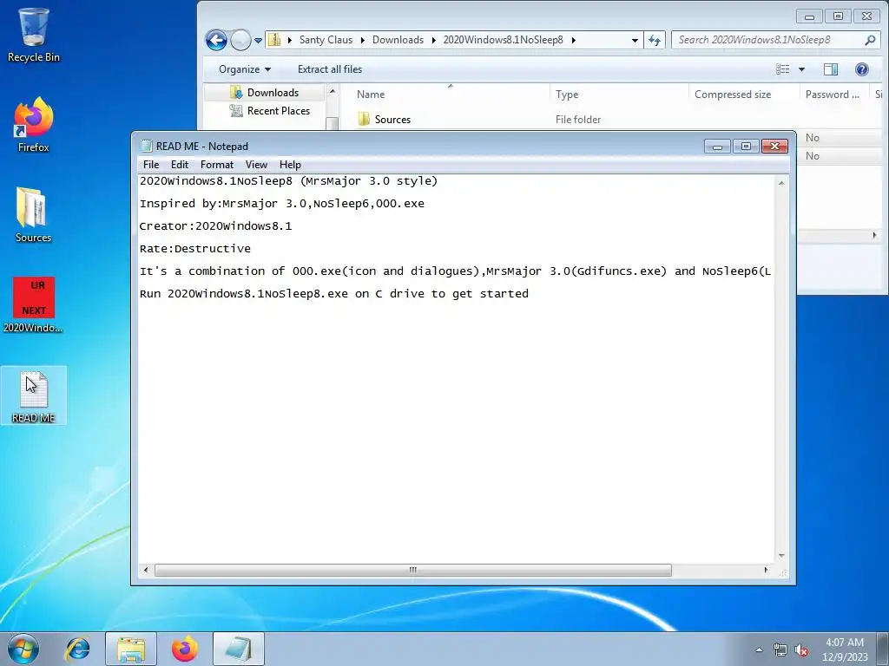Open Notepad's File menu
Screen dimensions: 889x666
151,165
